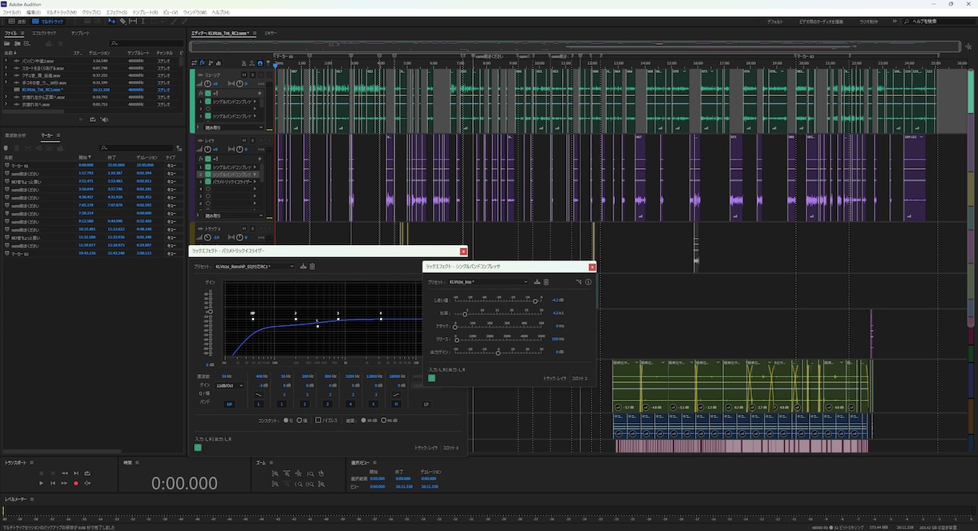Open compressor preset dropdown KLV026_kiss

[x=488, y=282]
